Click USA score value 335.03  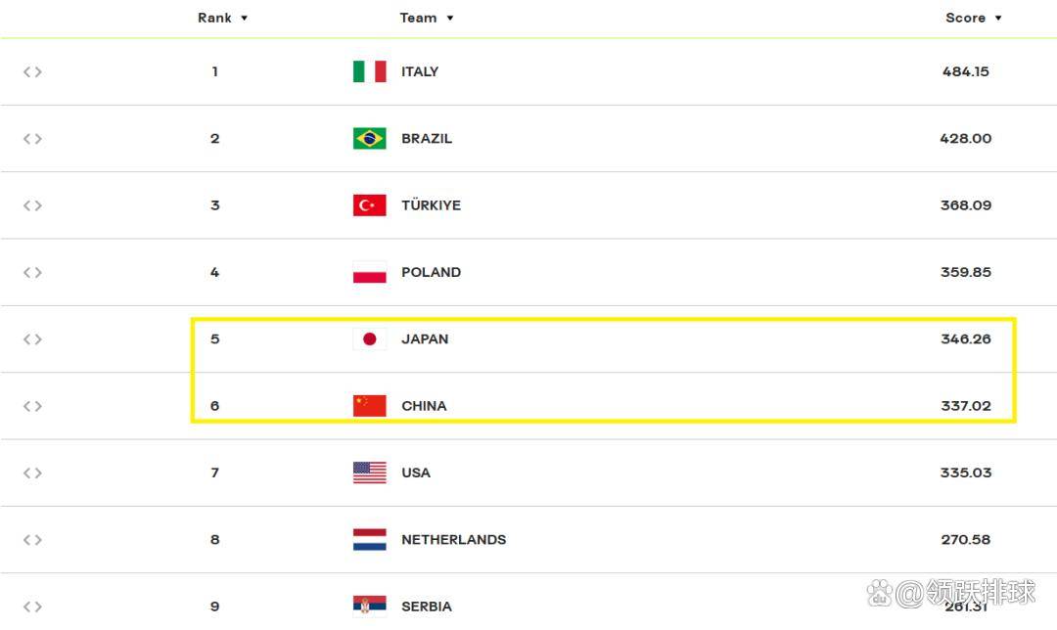[965, 472]
